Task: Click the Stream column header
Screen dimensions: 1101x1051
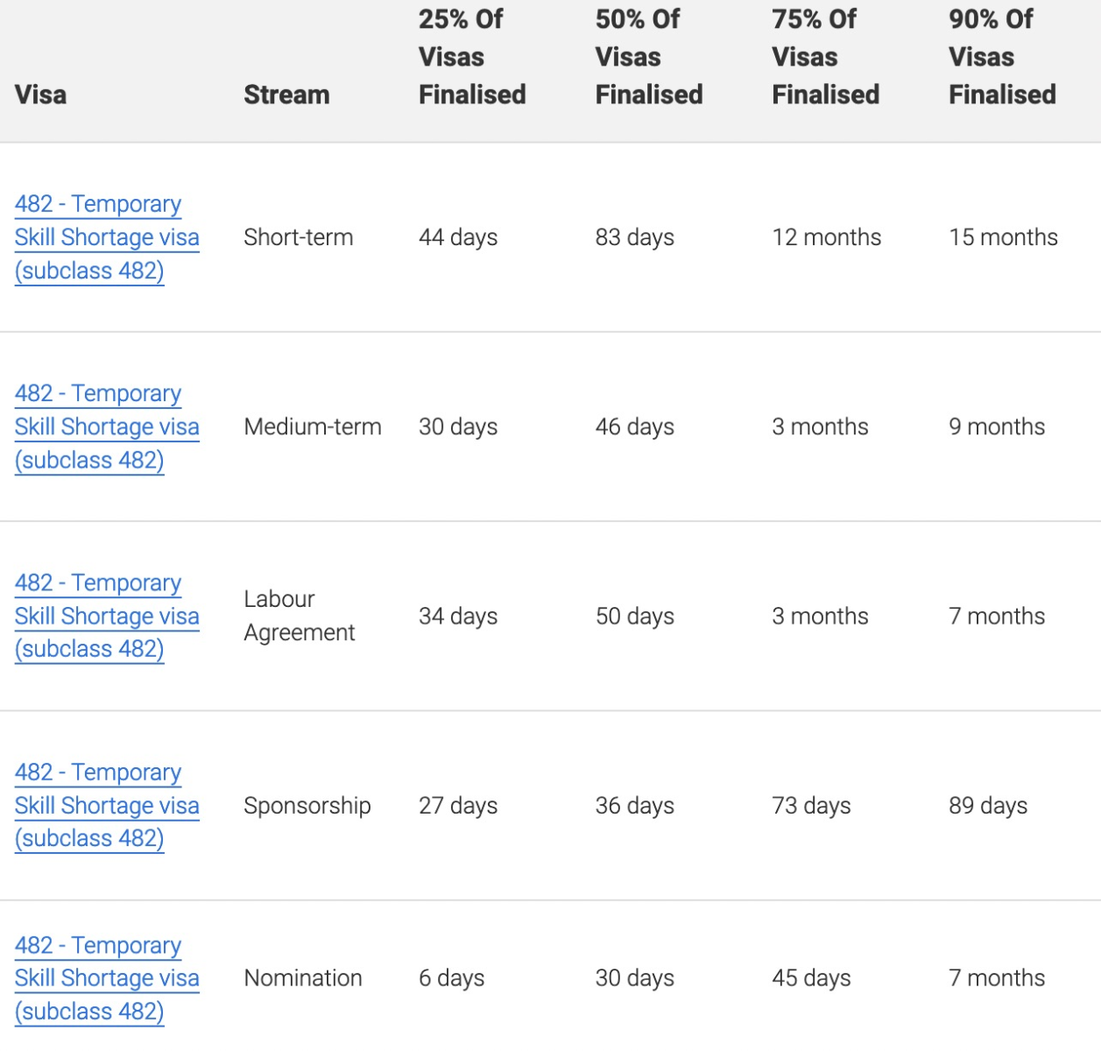Action: [286, 95]
